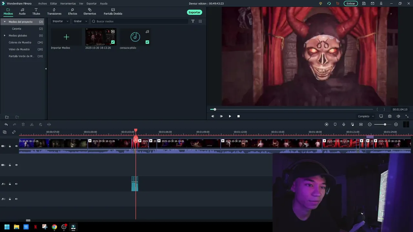The height and width of the screenshot is (232, 413).
Task: Select Colores de Muestra category
Action: click(20, 43)
